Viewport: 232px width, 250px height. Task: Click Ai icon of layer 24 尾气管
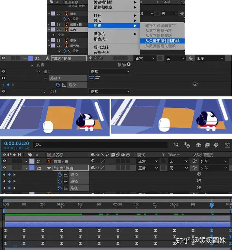point(67,45)
